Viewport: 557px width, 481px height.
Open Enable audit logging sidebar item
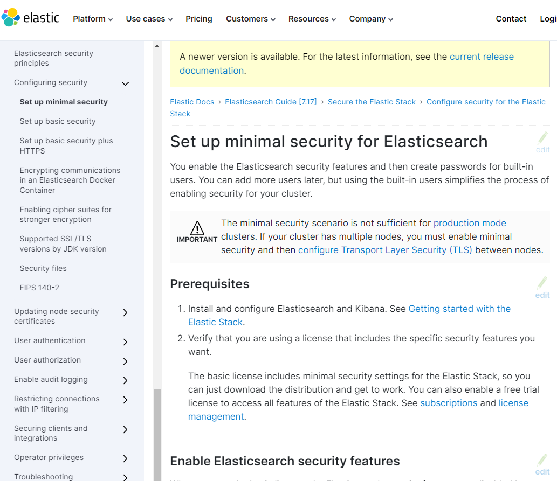[x=51, y=379]
